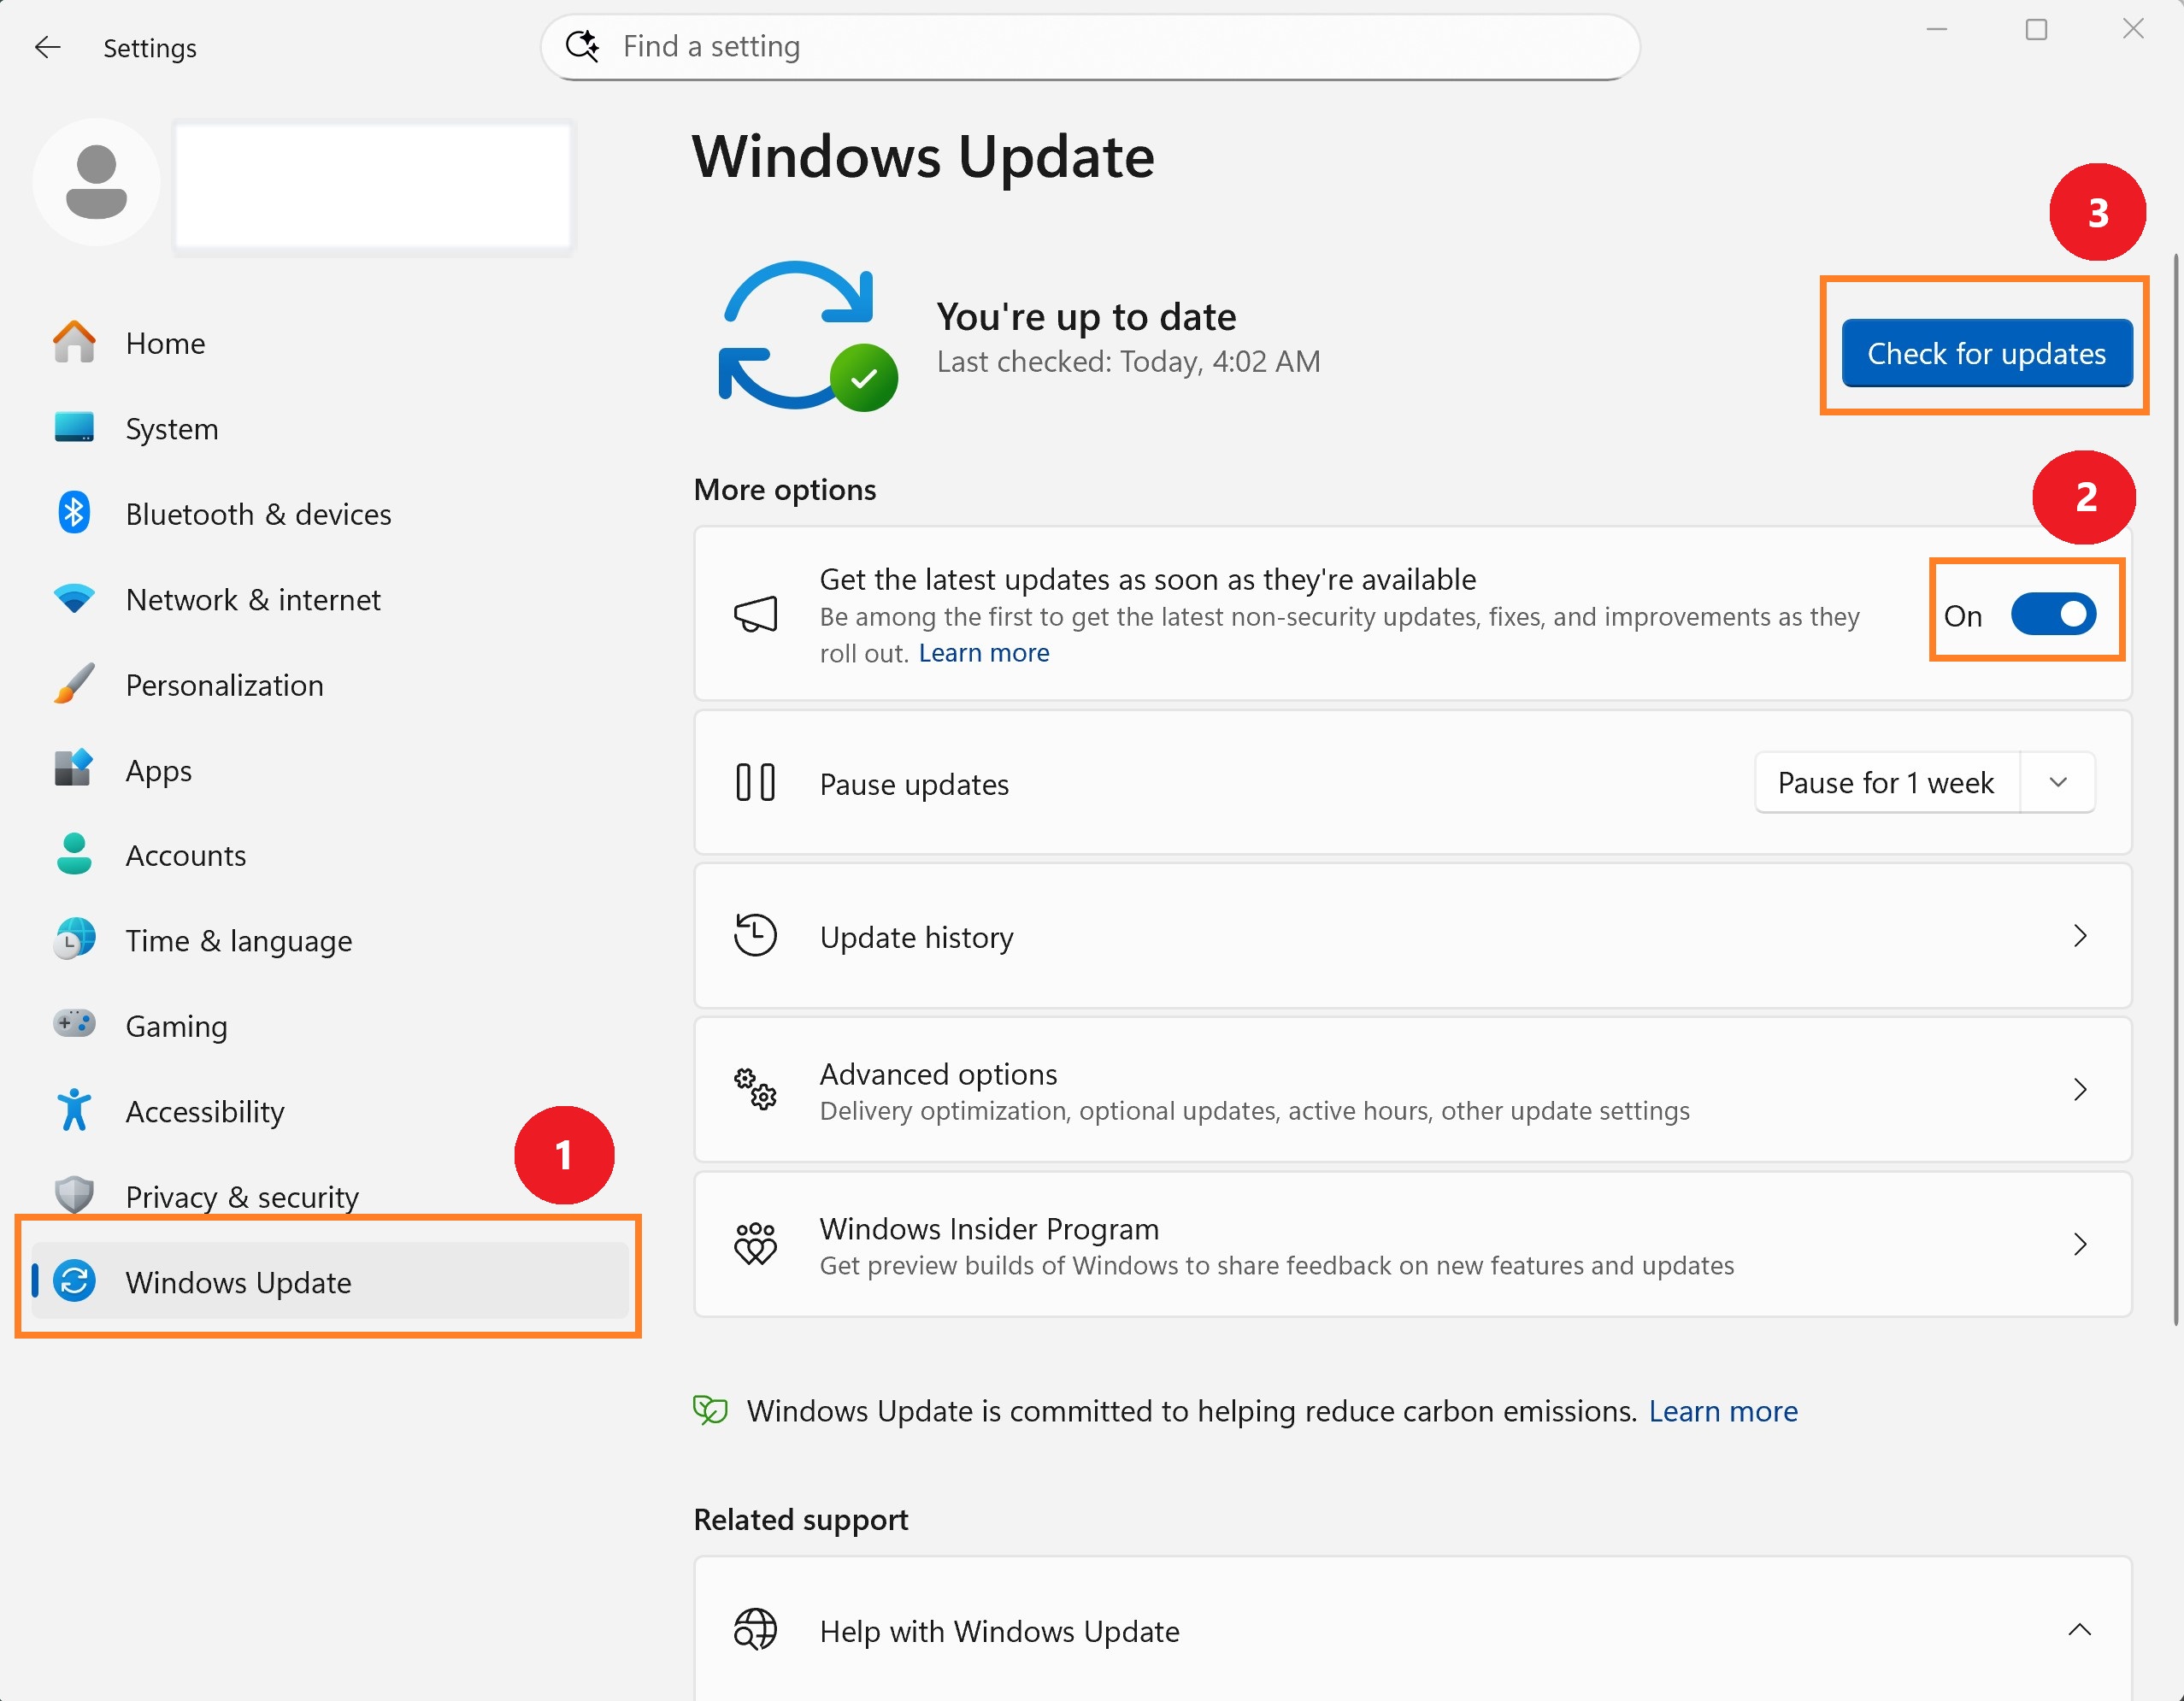This screenshot has height=1701, width=2184.
Task: Click the green leaf carbon emissions icon
Action: click(x=711, y=1411)
